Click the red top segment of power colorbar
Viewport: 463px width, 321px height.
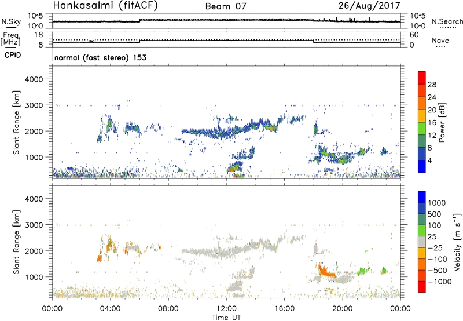tap(422, 78)
